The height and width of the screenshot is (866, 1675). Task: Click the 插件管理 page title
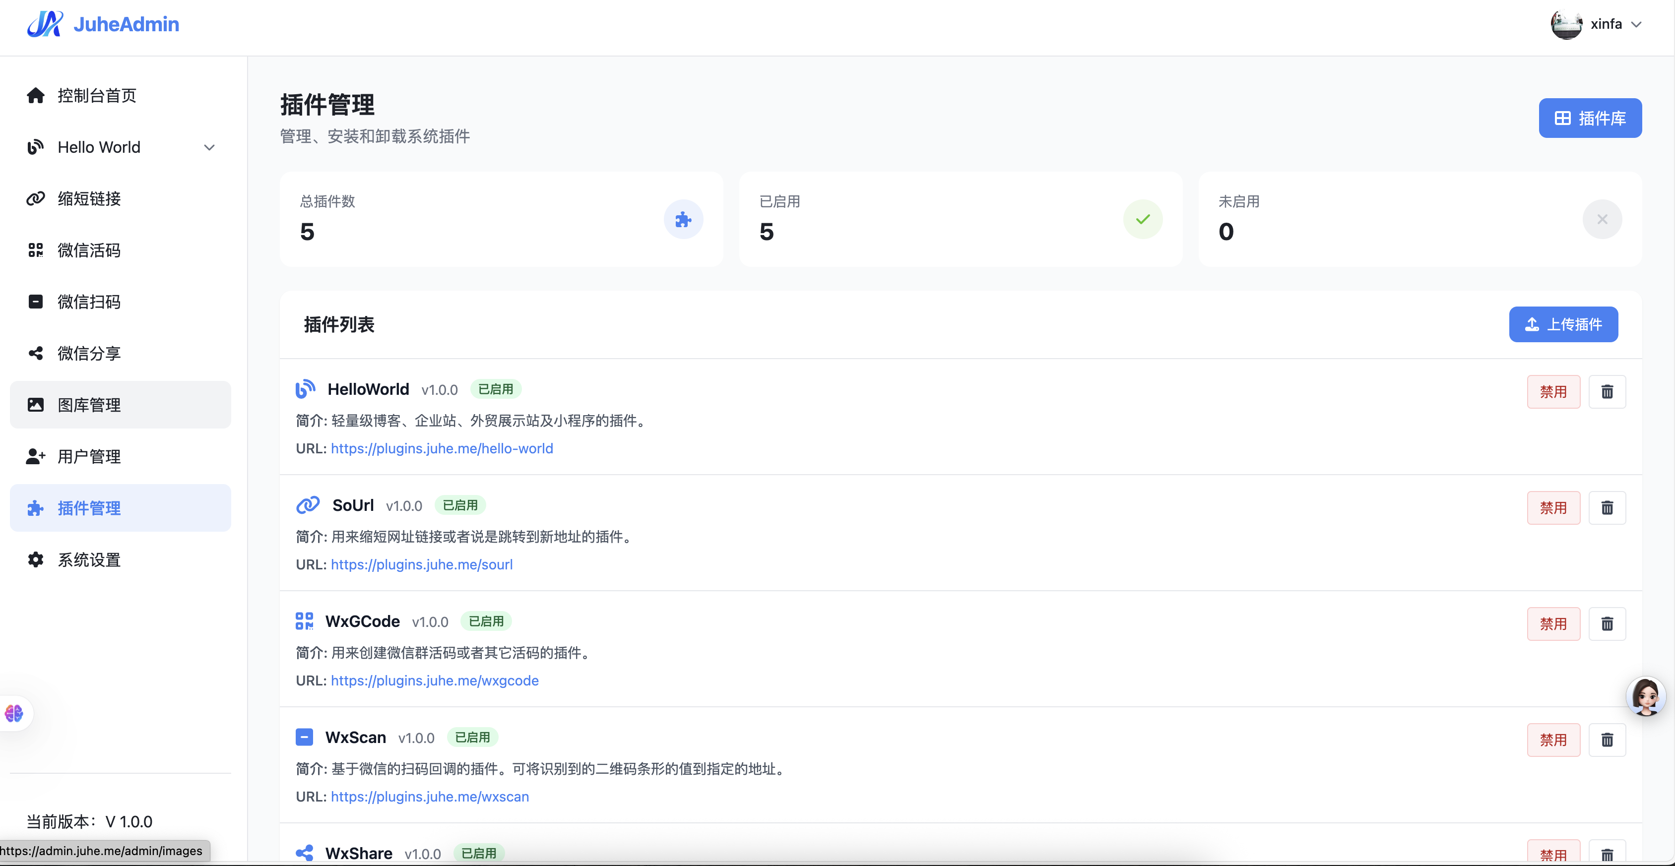[327, 105]
